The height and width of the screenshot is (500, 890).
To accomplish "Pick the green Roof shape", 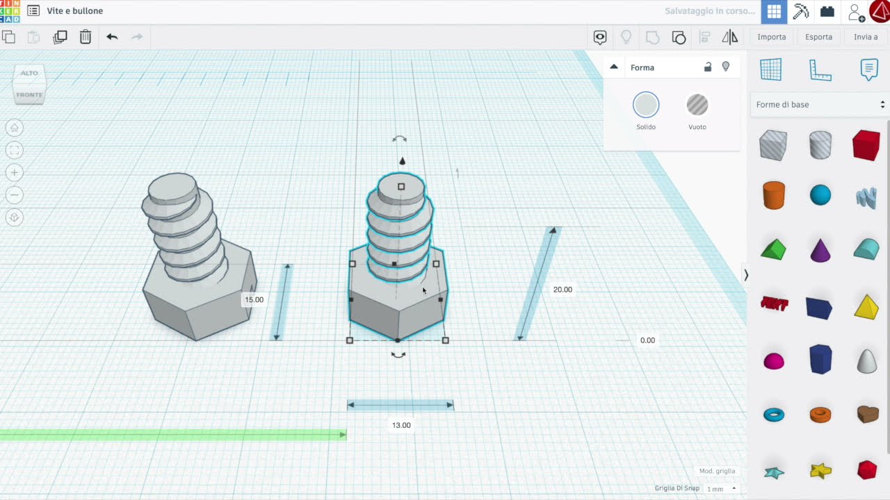I will (x=773, y=250).
